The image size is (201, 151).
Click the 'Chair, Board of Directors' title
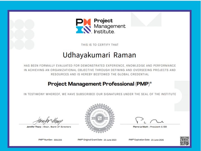tap(57, 127)
